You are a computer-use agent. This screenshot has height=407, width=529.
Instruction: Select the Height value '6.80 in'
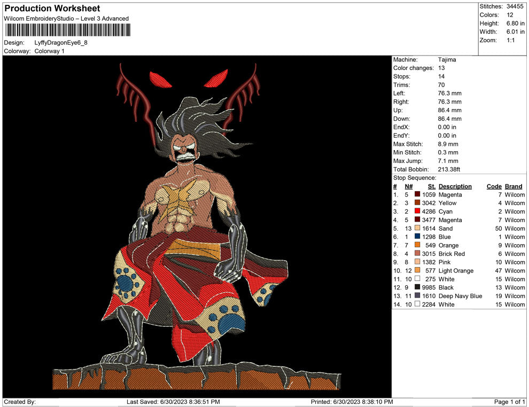[515, 24]
